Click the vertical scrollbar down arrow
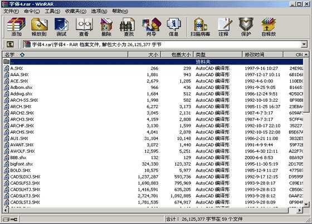The width and height of the screenshot is (312, 224). (x=306, y=204)
